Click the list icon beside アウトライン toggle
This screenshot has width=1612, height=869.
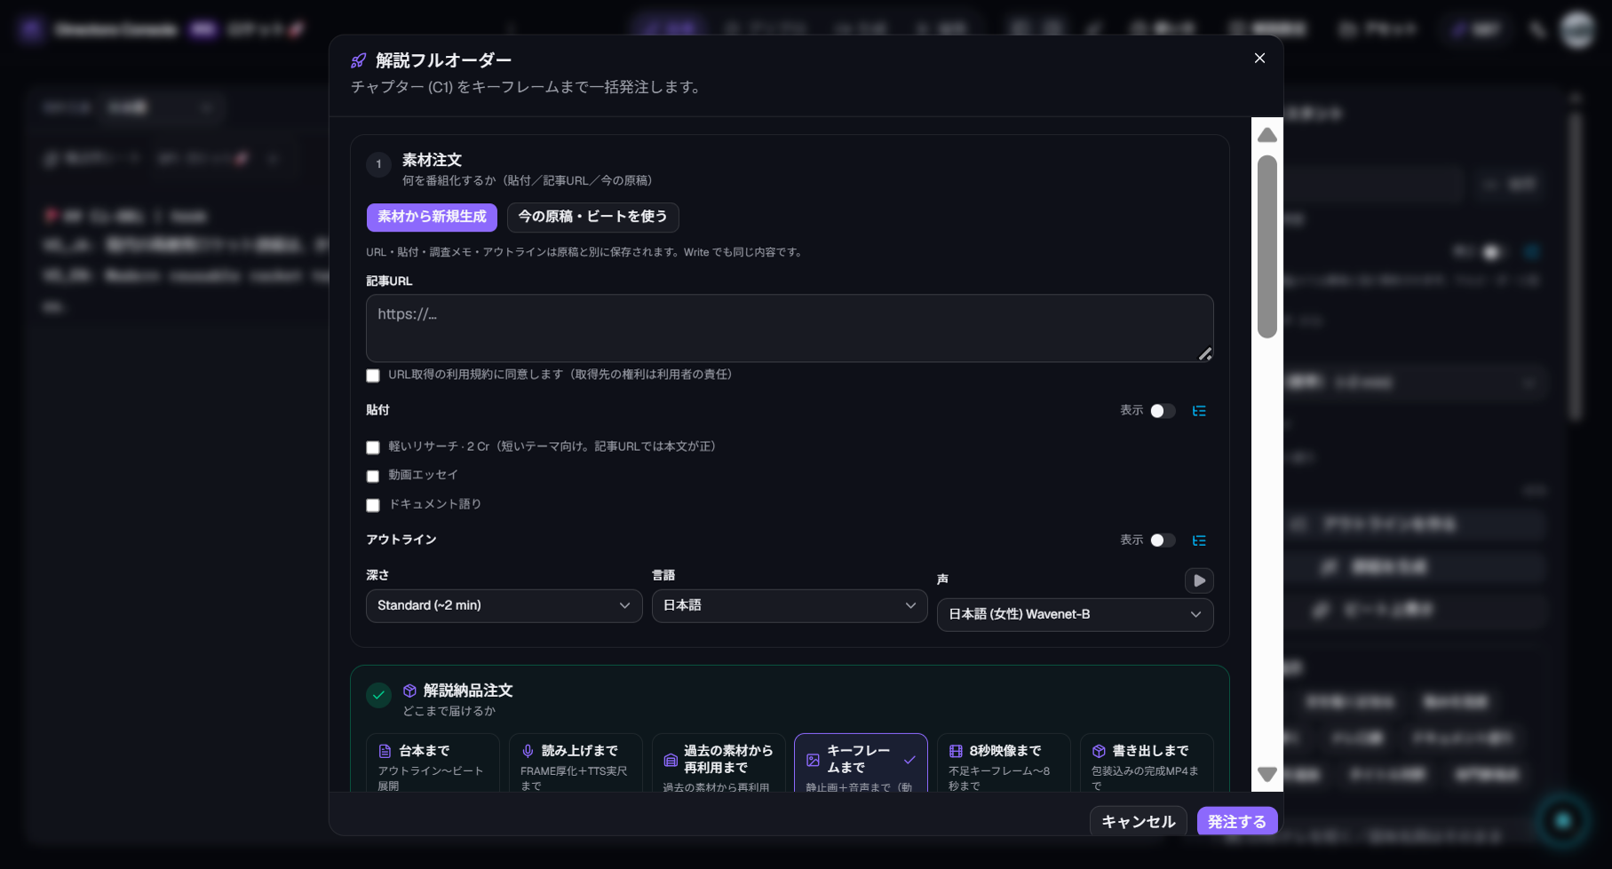(x=1199, y=541)
